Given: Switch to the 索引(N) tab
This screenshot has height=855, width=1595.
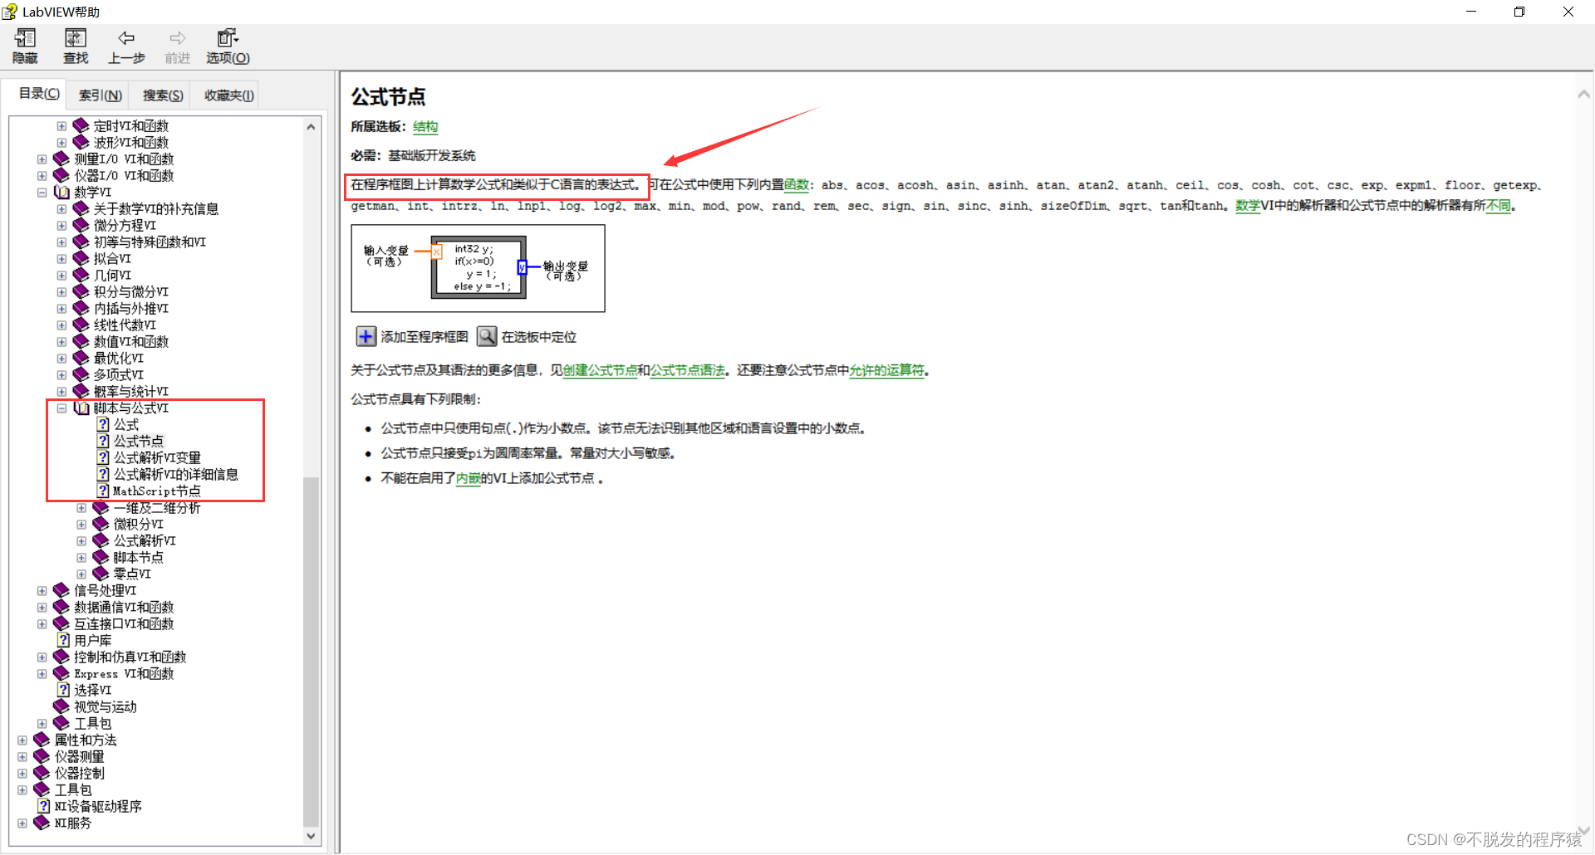Looking at the screenshot, I should coord(98,95).
